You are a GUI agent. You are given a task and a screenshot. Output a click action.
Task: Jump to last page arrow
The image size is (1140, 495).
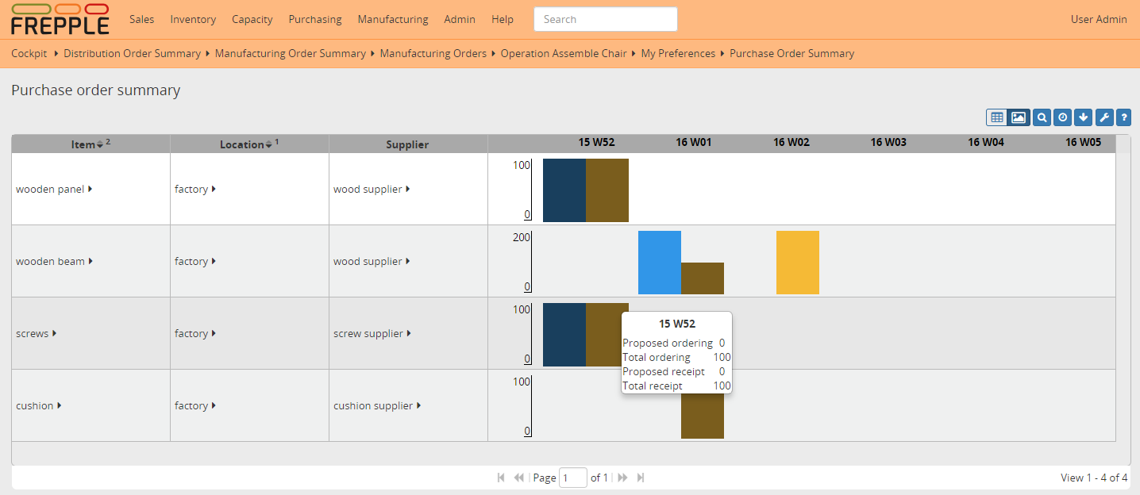click(641, 478)
